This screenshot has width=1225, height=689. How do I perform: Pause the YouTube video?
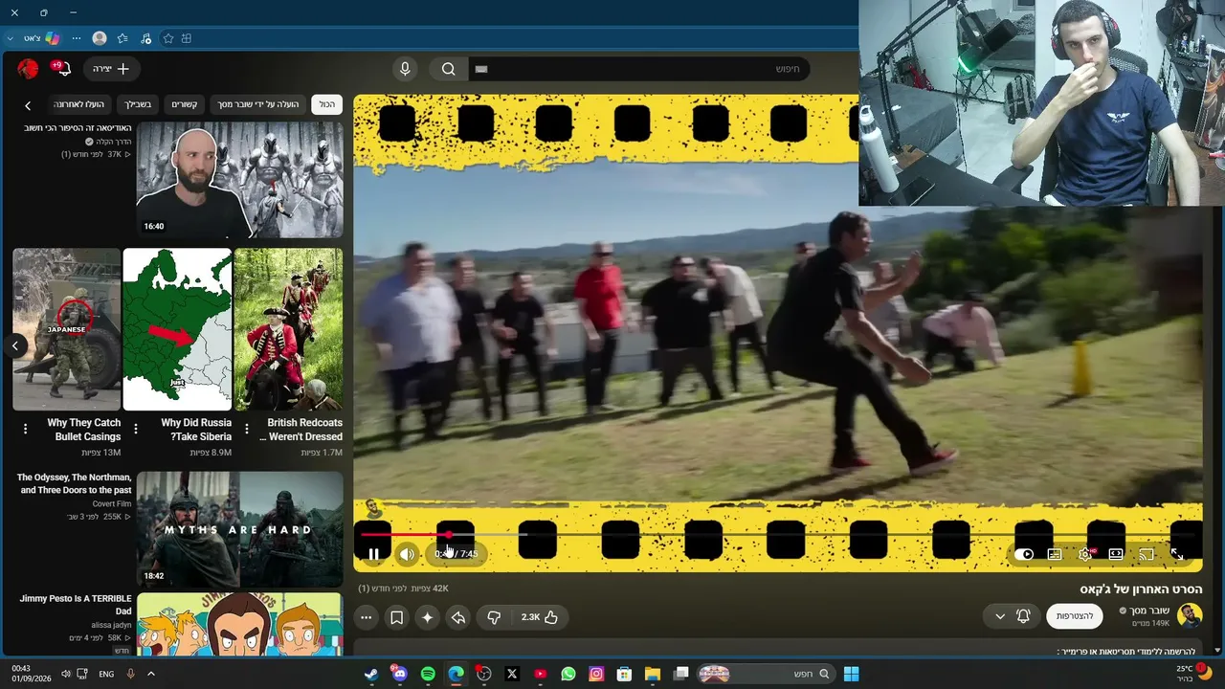(373, 554)
